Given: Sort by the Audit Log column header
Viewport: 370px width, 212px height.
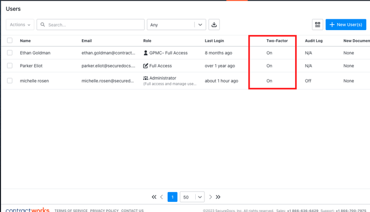Looking at the screenshot, I should pyautogui.click(x=314, y=41).
